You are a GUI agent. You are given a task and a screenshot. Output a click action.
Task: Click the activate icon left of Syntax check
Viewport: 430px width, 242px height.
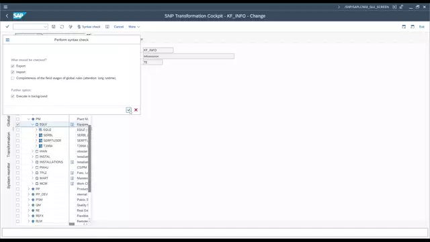click(x=71, y=27)
